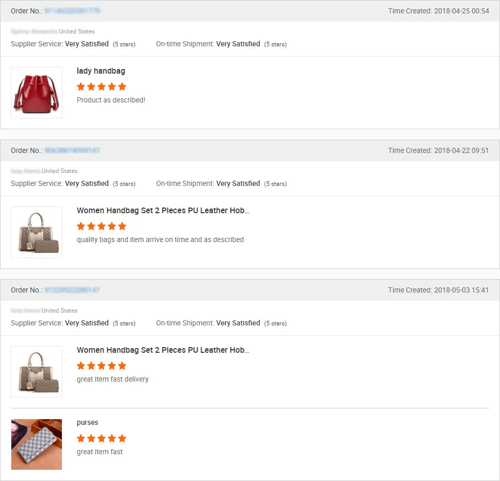Image resolution: width=500 pixels, height=481 pixels.
Task: Open handbag set thumbnail in 2018-04-22 order
Action: (x=37, y=232)
